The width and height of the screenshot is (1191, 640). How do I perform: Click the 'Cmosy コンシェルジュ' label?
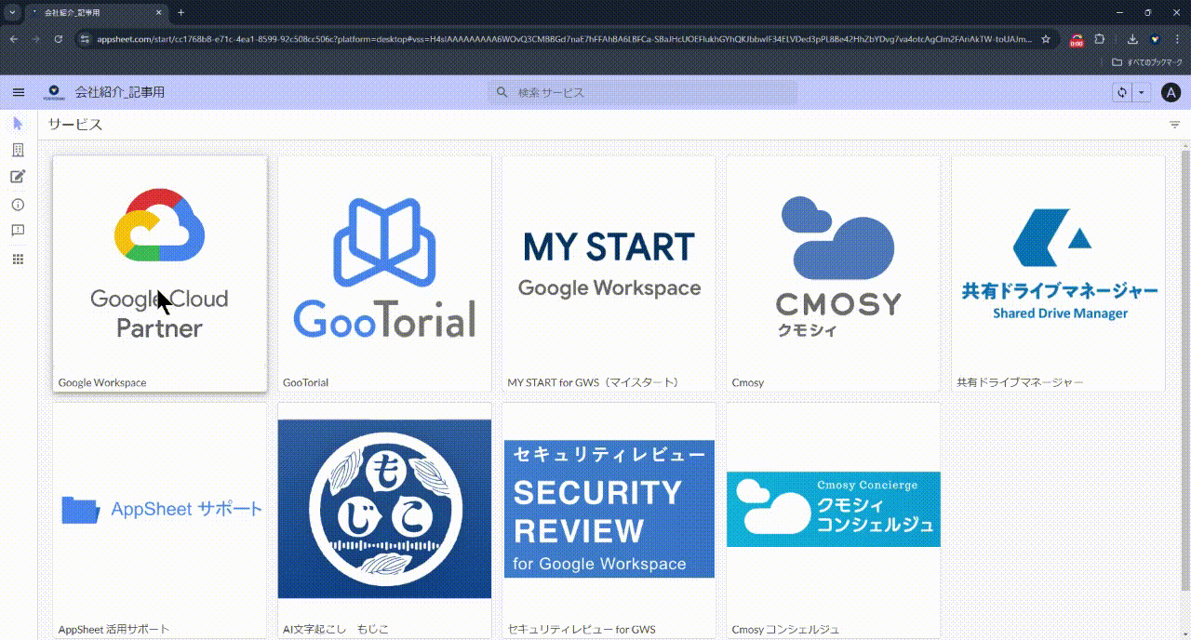(785, 629)
